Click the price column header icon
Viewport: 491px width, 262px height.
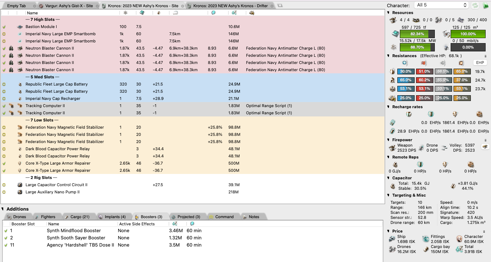click(x=234, y=13)
